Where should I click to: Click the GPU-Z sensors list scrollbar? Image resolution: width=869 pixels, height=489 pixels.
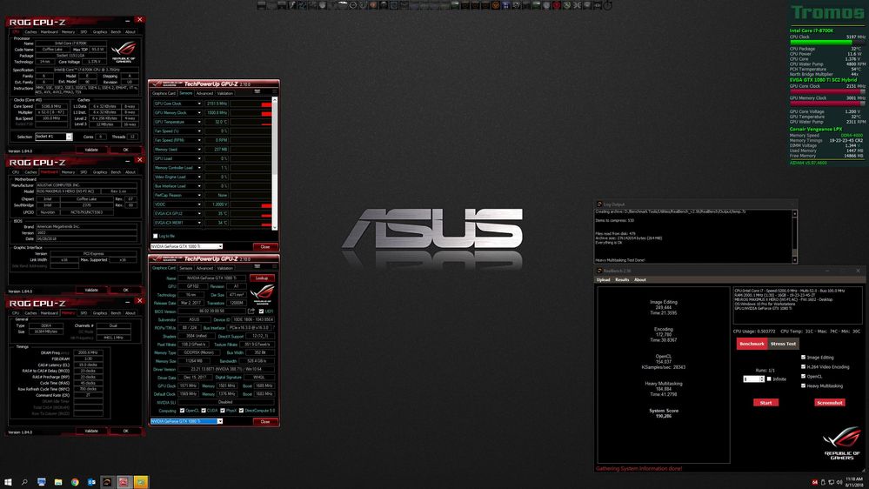pyautogui.click(x=274, y=164)
